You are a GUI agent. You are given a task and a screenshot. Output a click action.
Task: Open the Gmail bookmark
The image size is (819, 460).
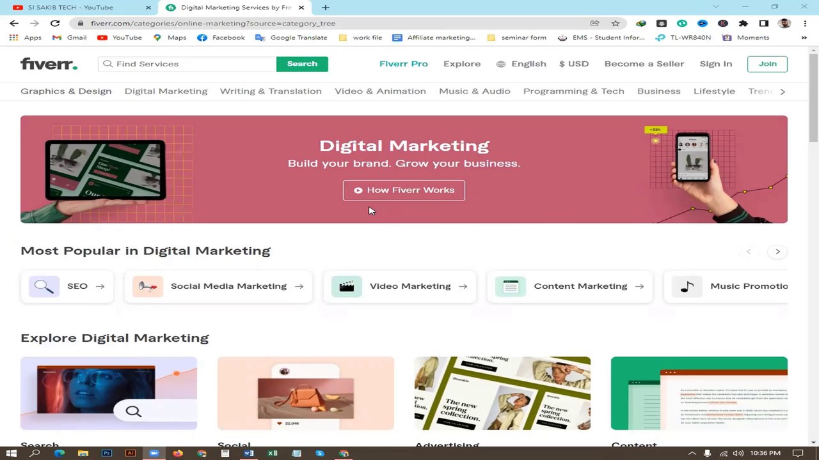[70, 38]
